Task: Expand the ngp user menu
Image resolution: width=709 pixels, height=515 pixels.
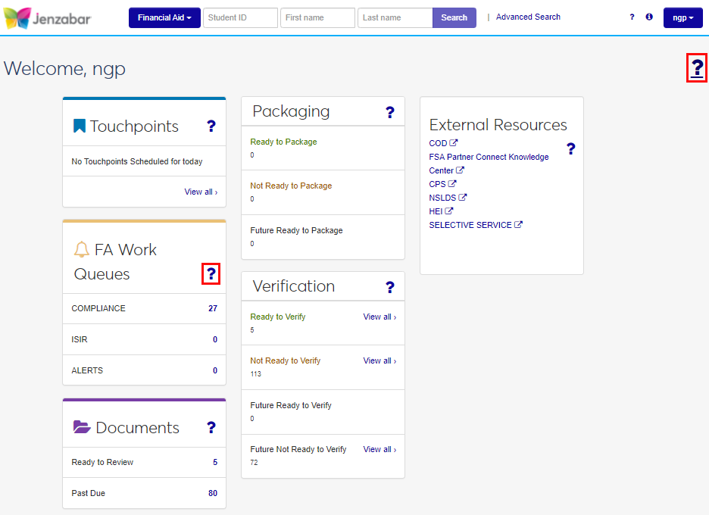Action: (682, 17)
